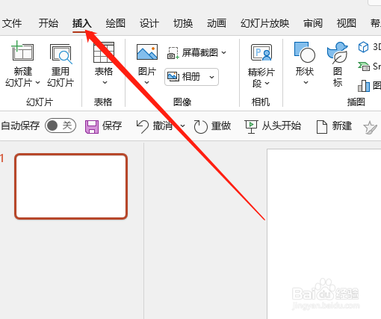381x319 pixels.
Task: Open the File (文件) tab
Action: point(12,23)
